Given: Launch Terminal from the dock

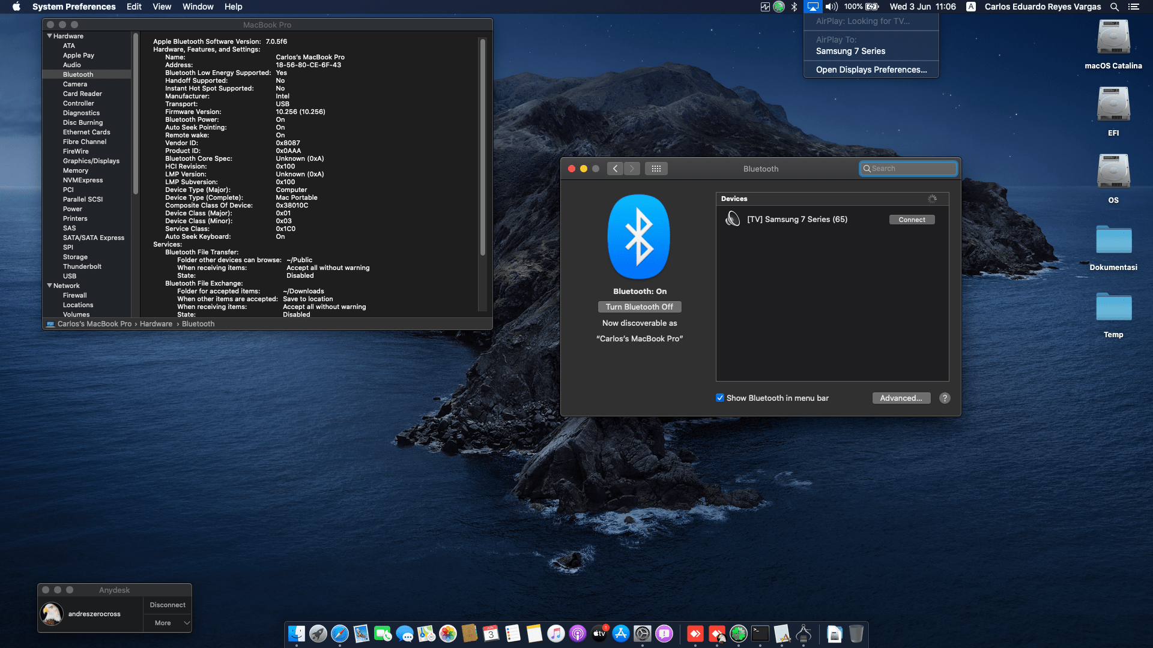Looking at the screenshot, I should 760,634.
